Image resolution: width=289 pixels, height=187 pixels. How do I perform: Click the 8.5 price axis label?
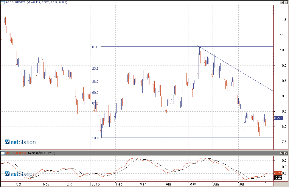(x=284, y=111)
